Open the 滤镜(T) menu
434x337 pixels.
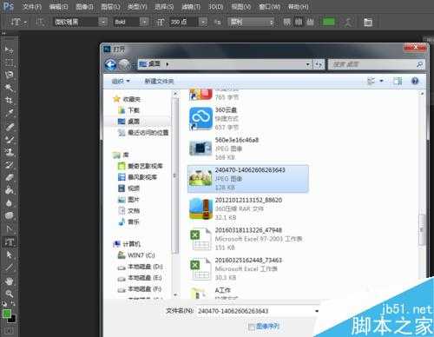click(x=191, y=6)
